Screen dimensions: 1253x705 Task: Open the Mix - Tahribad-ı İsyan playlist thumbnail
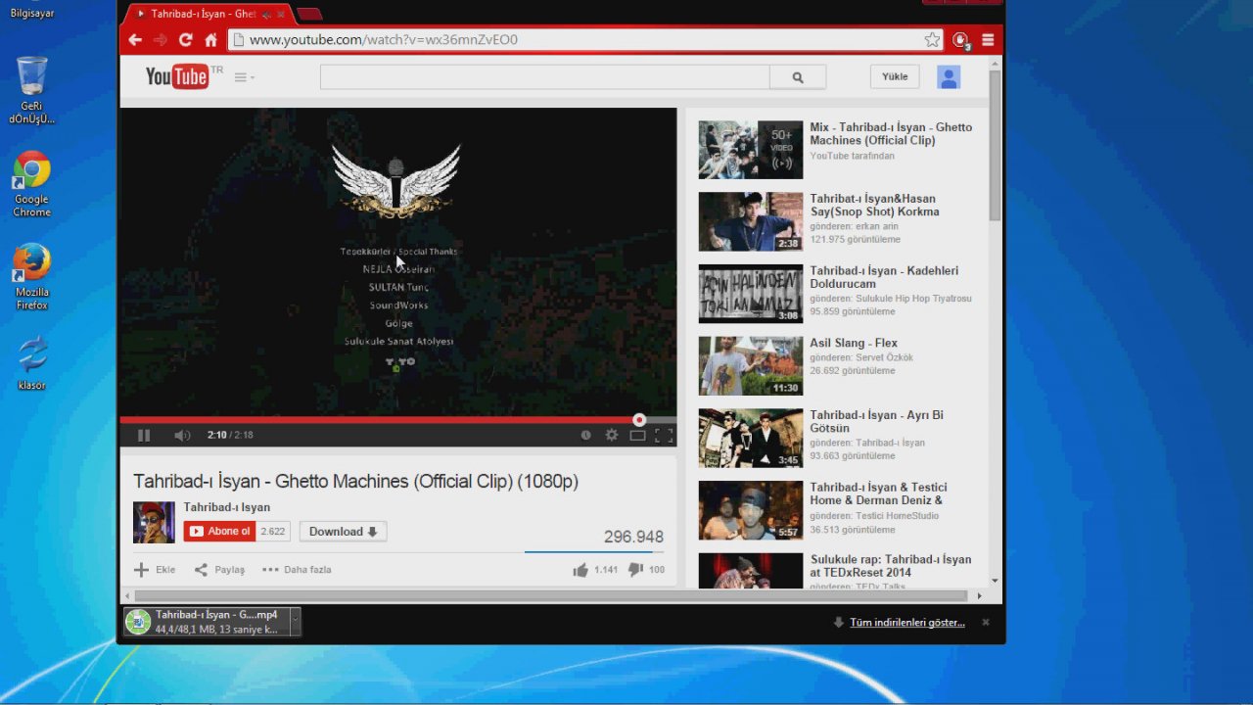(751, 150)
